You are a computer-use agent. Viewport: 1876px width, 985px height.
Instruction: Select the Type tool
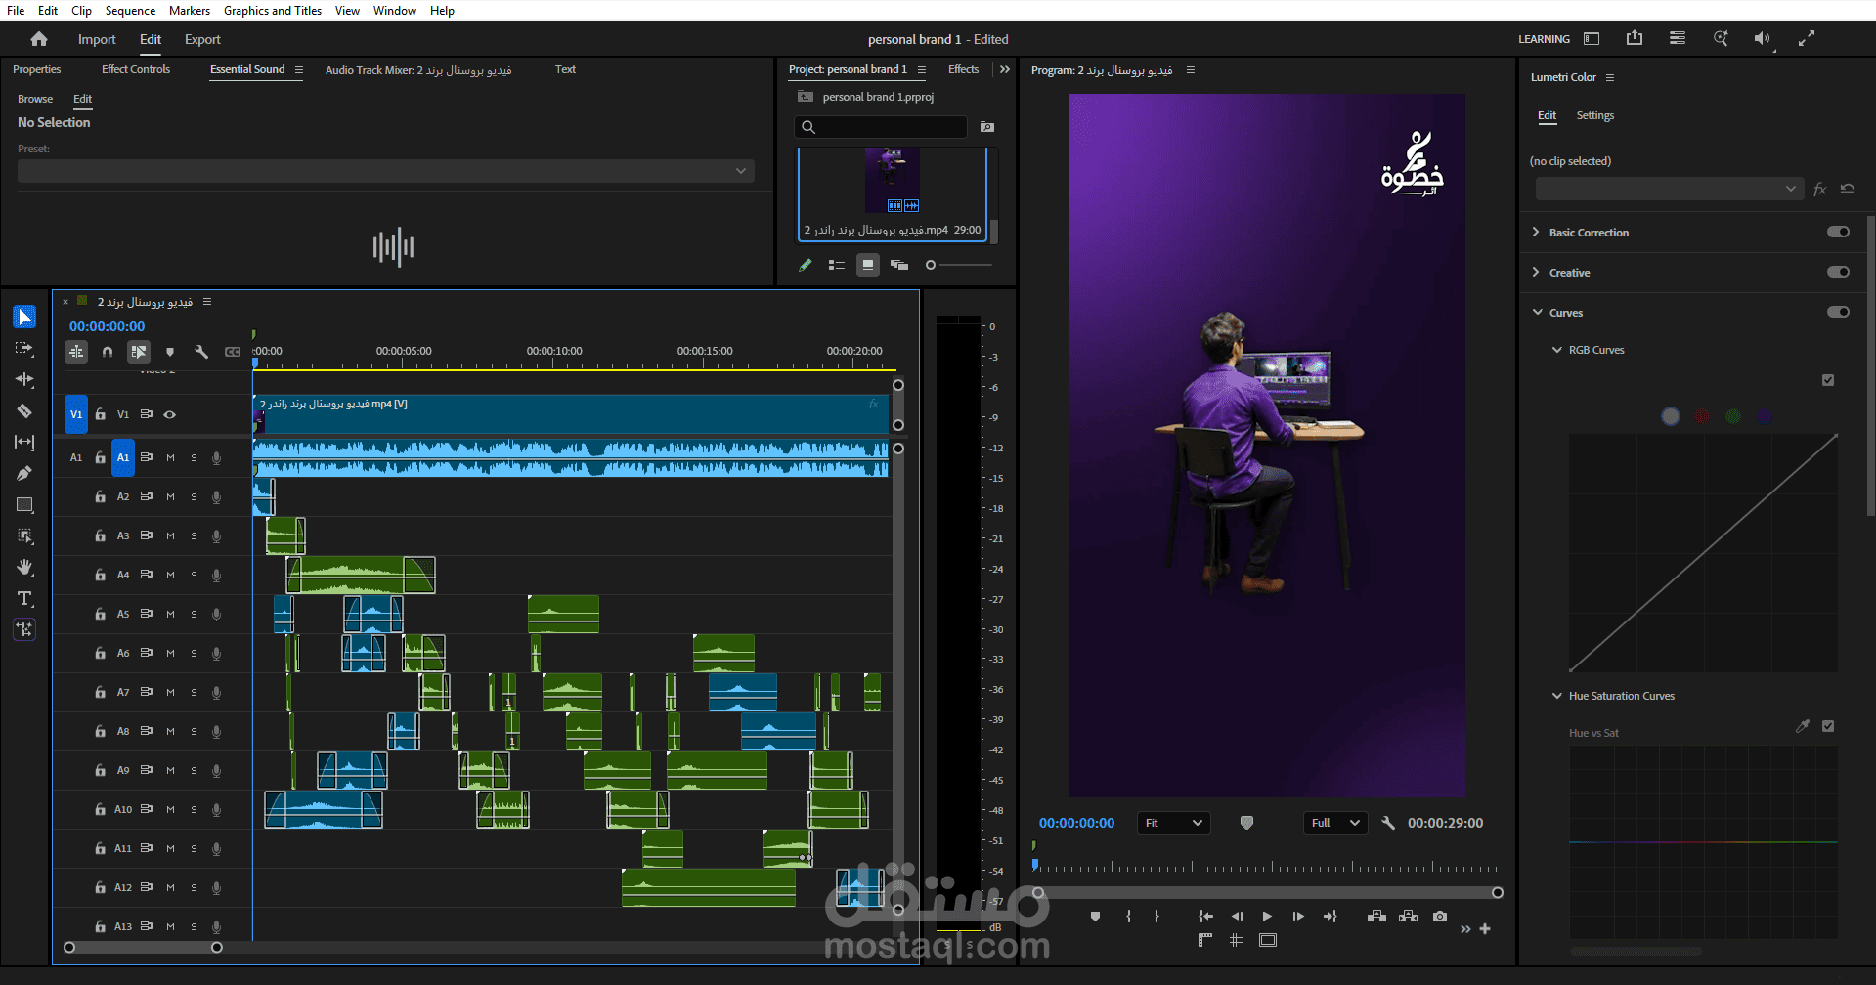(24, 598)
